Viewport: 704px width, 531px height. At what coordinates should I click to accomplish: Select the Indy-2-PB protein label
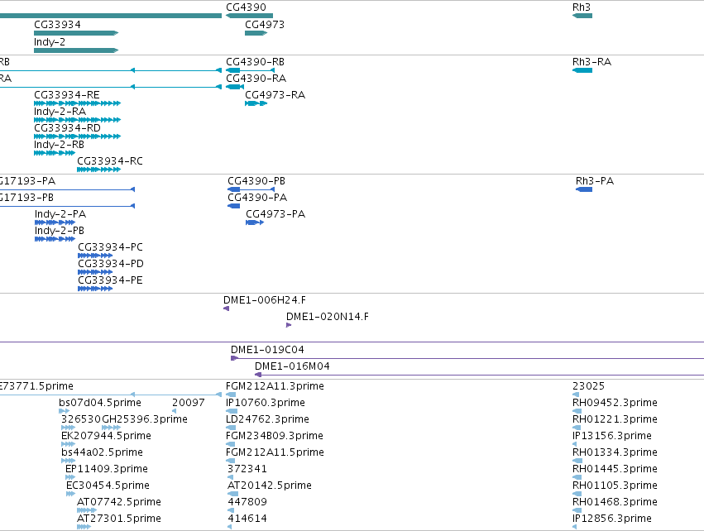point(60,231)
